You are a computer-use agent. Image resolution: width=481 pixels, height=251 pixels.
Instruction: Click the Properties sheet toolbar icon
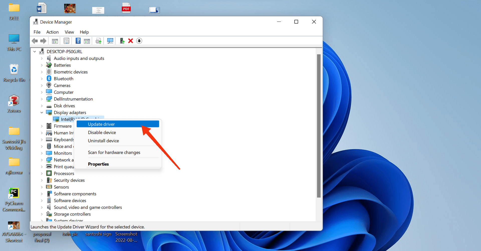pyautogui.click(x=66, y=41)
